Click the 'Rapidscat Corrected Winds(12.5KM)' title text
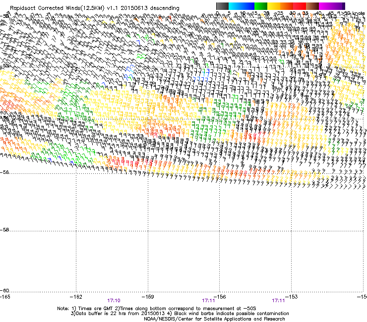The height and width of the screenshot is (322, 367). 58,8
